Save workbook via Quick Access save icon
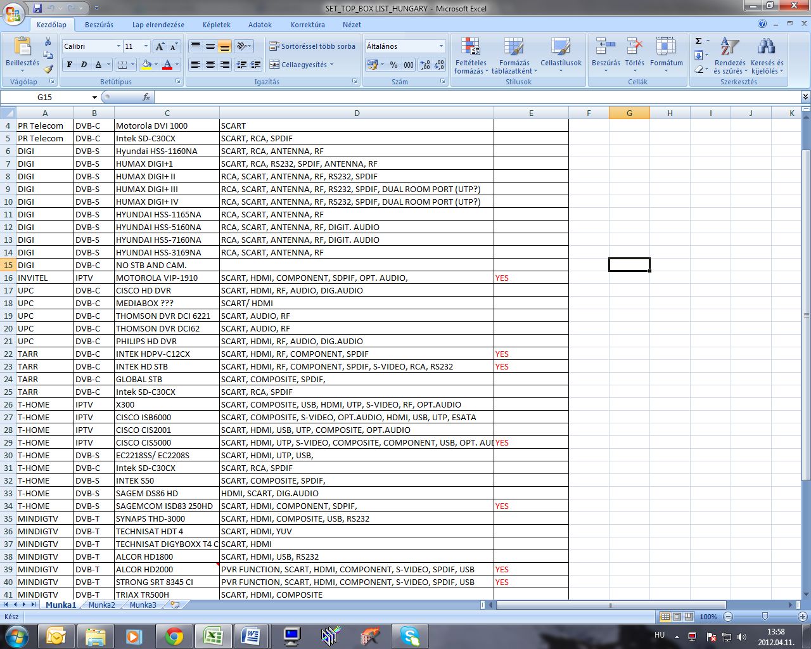 37,8
